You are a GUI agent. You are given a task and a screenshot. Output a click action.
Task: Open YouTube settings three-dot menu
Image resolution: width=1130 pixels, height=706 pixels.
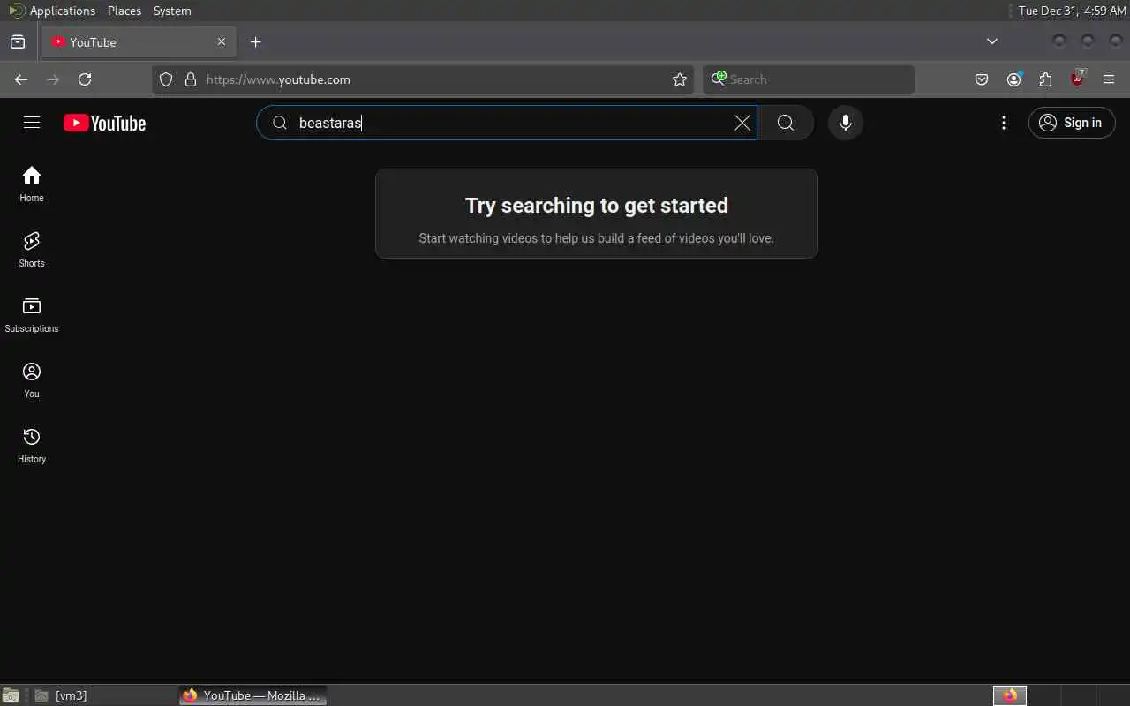point(1004,123)
